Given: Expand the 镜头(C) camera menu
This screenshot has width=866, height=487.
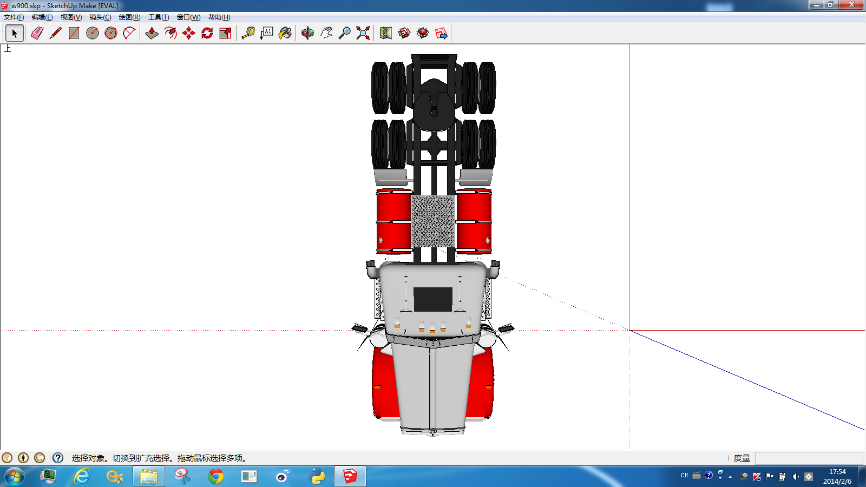Looking at the screenshot, I should (x=100, y=17).
